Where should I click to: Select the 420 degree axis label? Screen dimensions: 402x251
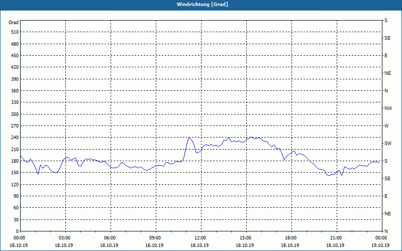(x=15, y=67)
